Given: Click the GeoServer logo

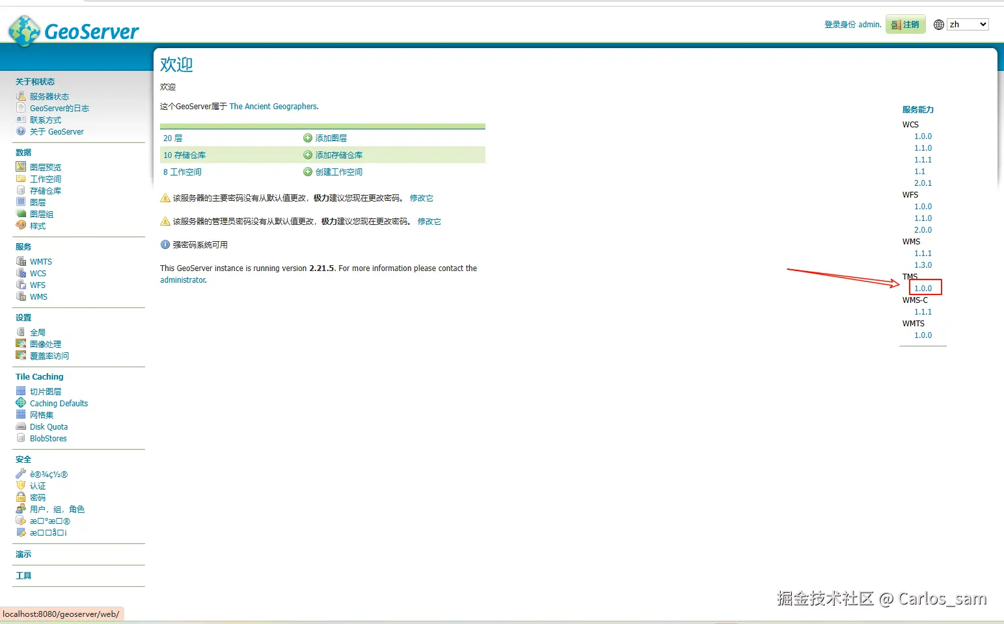Looking at the screenshot, I should tap(74, 31).
